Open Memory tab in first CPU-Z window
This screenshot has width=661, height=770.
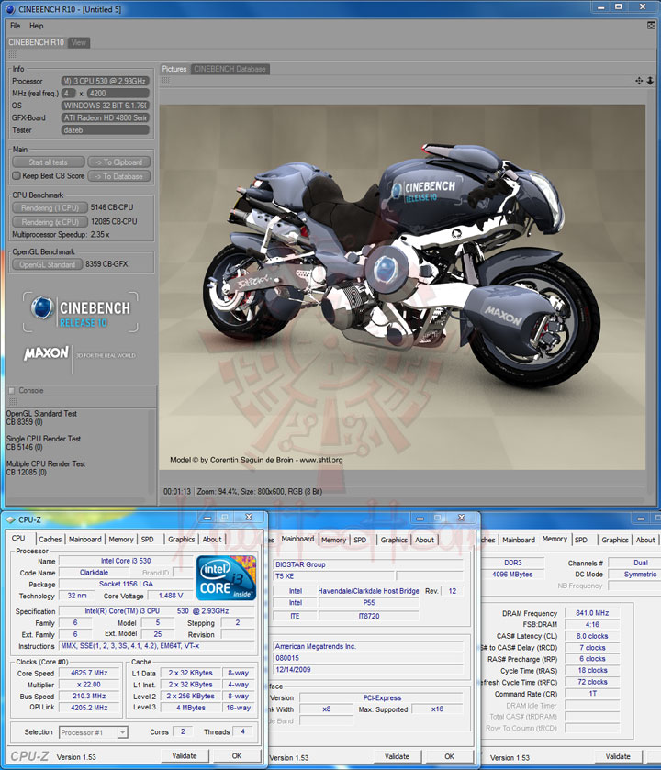121,540
